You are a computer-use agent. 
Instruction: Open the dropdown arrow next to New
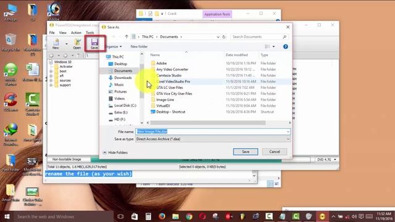click(67, 44)
